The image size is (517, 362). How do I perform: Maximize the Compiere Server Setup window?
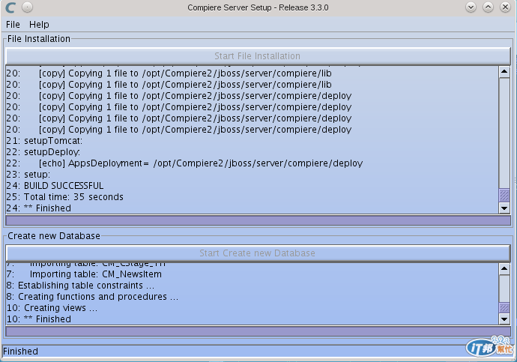[488, 7]
